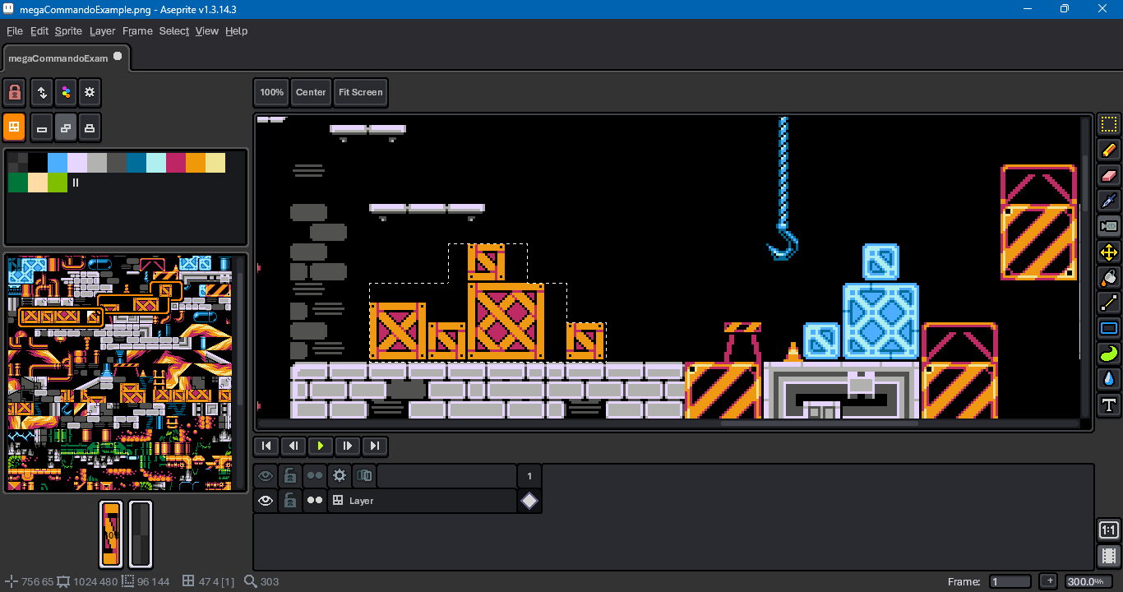
Task: Pick the lime green palette color
Action: (58, 183)
